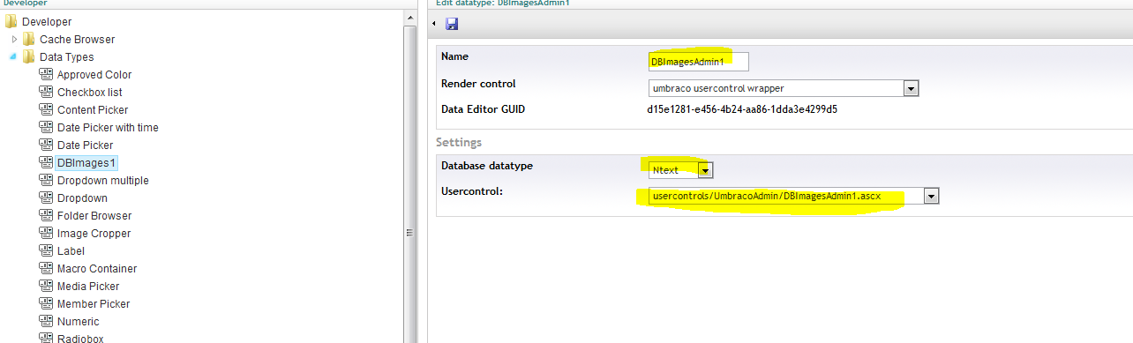The width and height of the screenshot is (1133, 343).
Task: Open the Cache Browser node
Action: point(77,39)
